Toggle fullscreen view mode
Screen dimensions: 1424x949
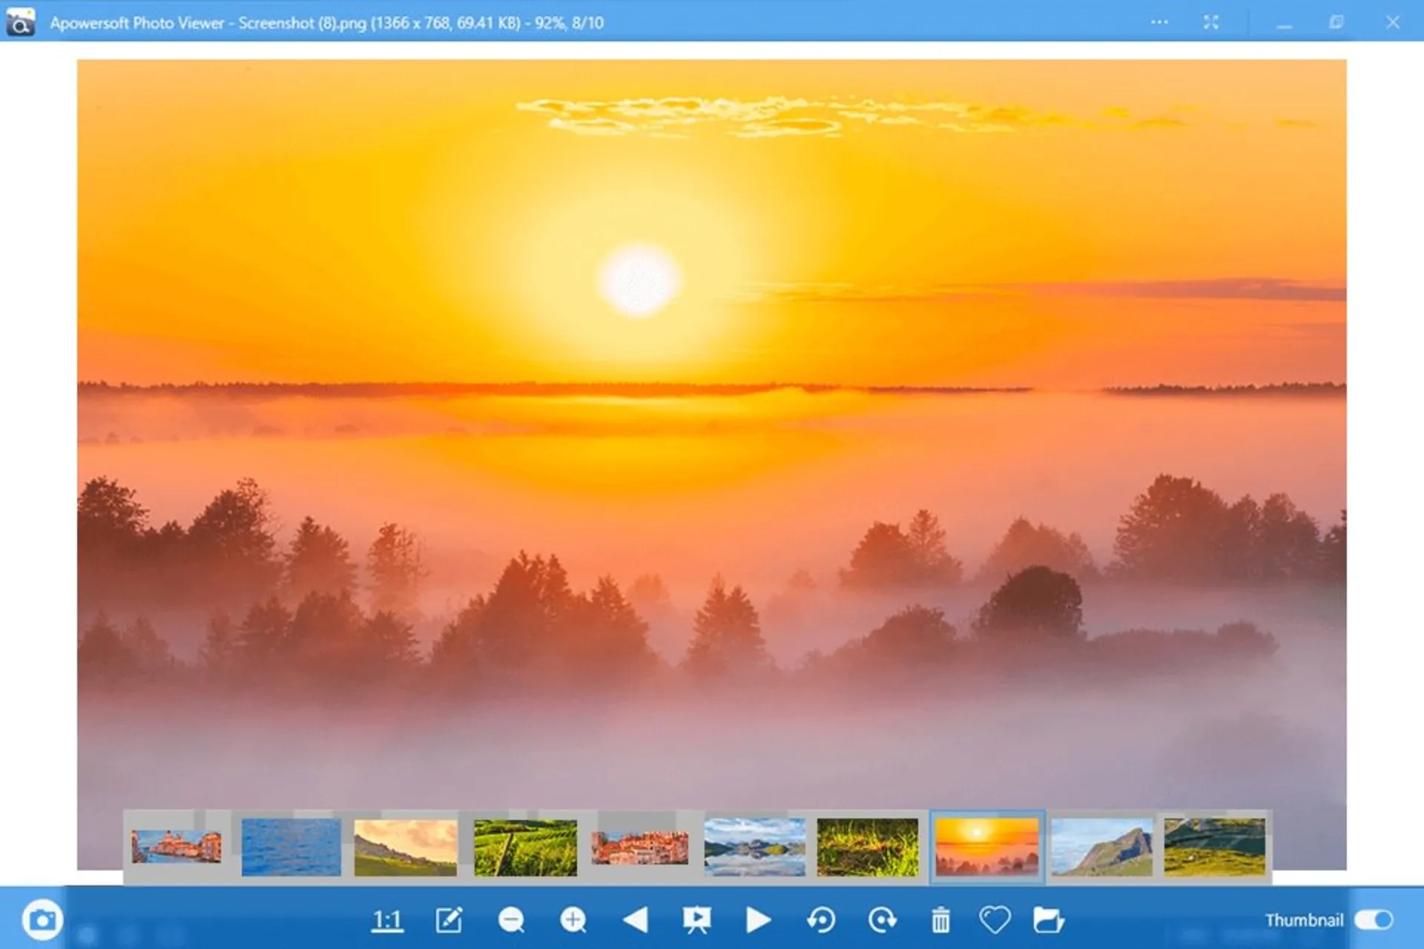[x=1211, y=22]
